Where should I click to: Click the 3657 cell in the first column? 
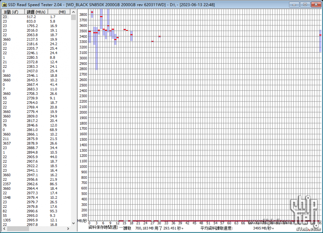pos(7,143)
